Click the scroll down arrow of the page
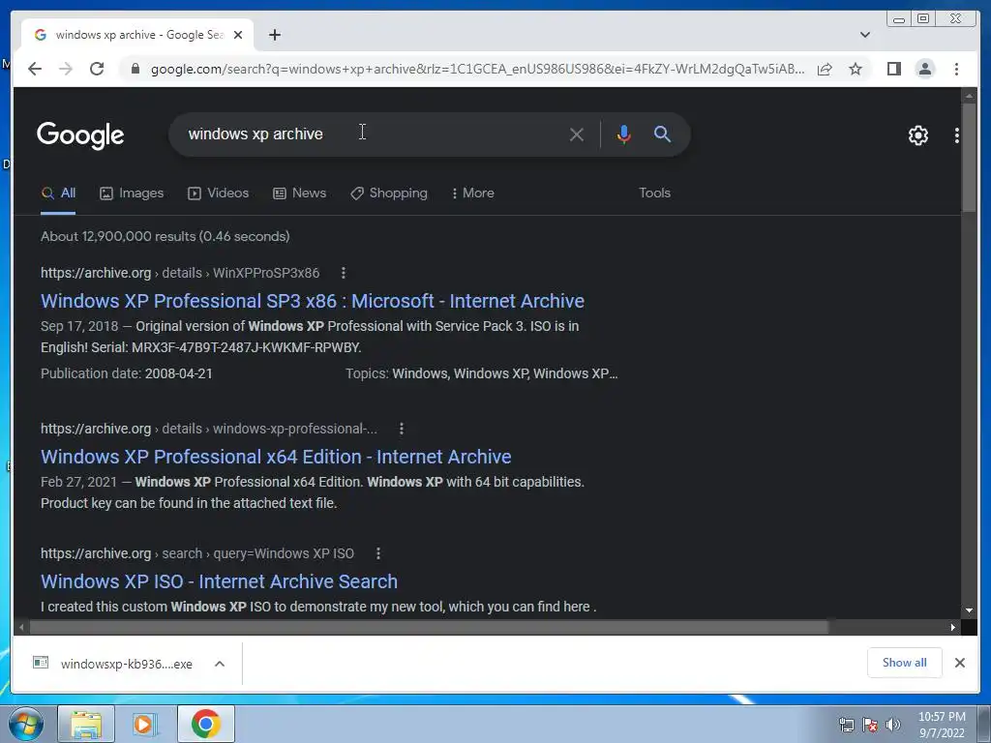This screenshot has width=991, height=743. (969, 610)
